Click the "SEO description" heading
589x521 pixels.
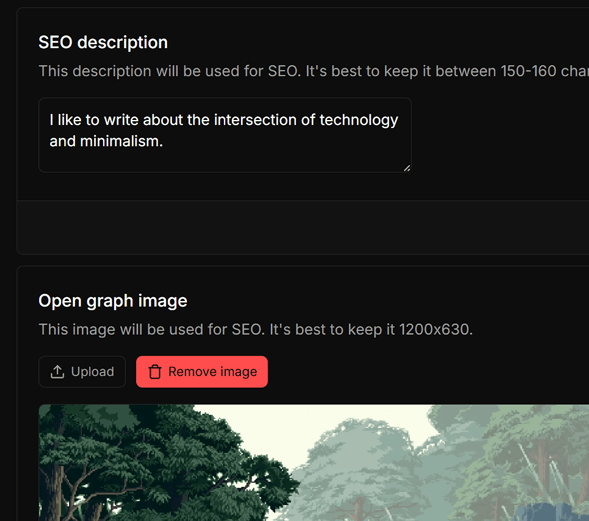click(x=103, y=43)
